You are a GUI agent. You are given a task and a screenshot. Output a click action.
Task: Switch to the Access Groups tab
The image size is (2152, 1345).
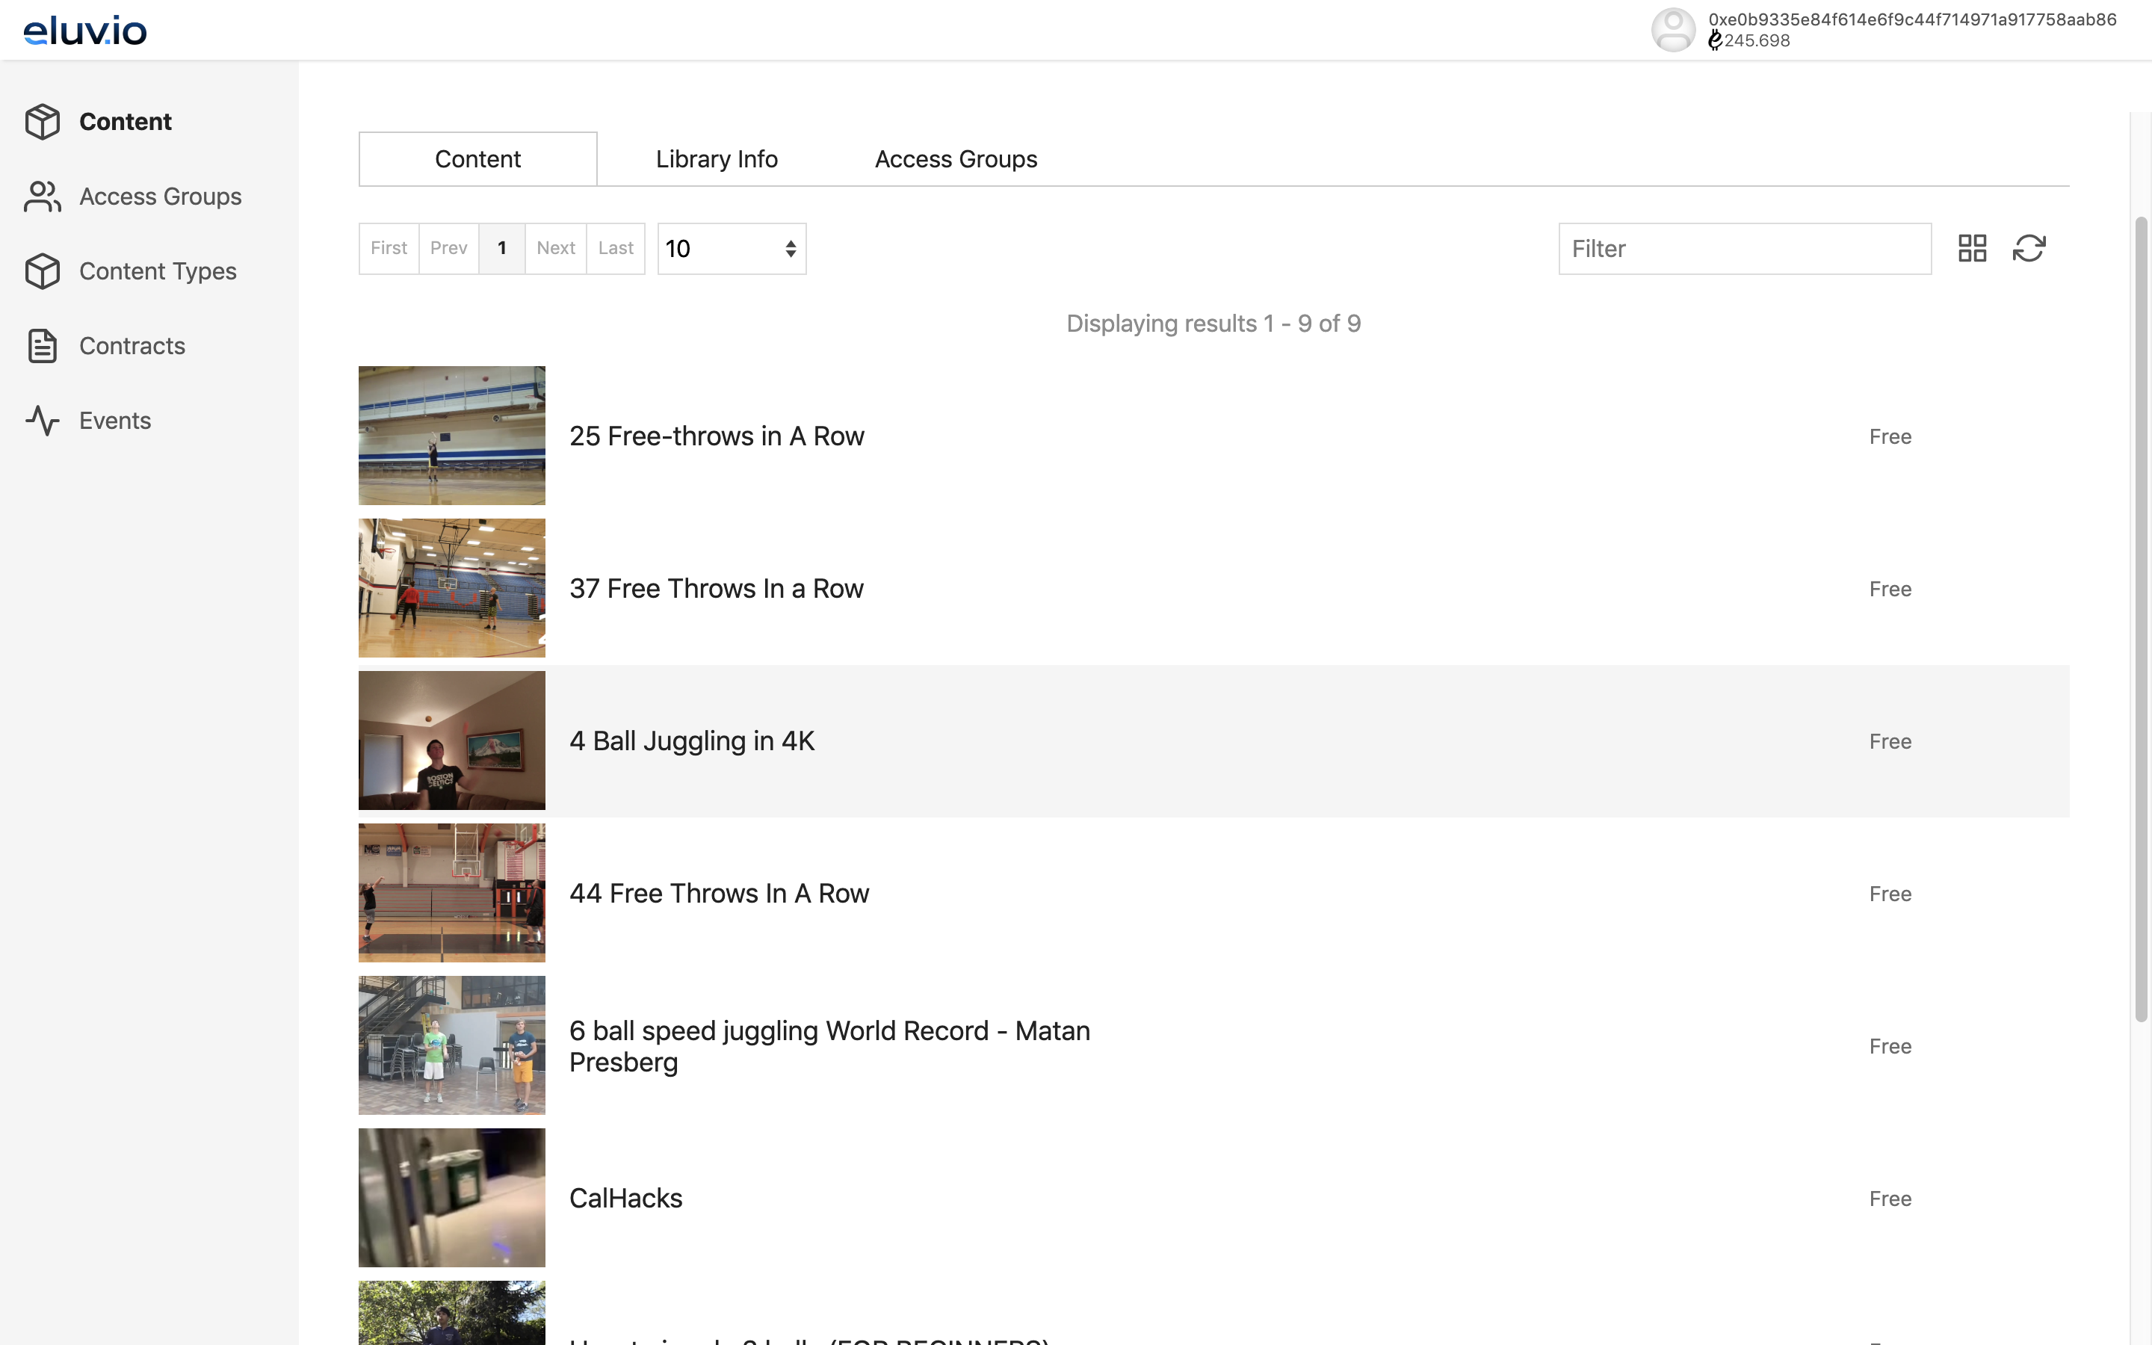[955, 159]
